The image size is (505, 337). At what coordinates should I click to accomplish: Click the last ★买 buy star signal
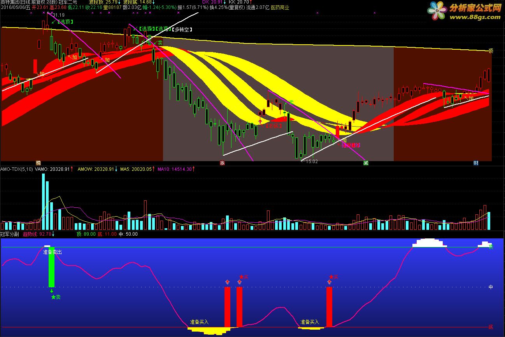[x=333, y=277]
